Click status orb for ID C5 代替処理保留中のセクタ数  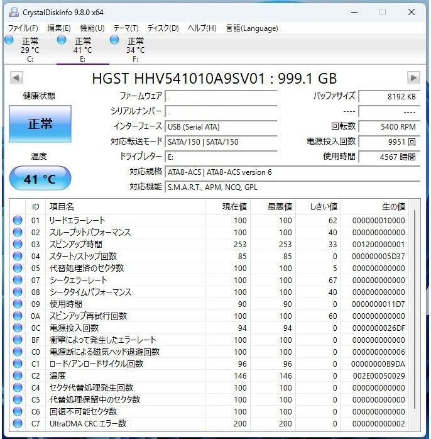tap(18, 399)
